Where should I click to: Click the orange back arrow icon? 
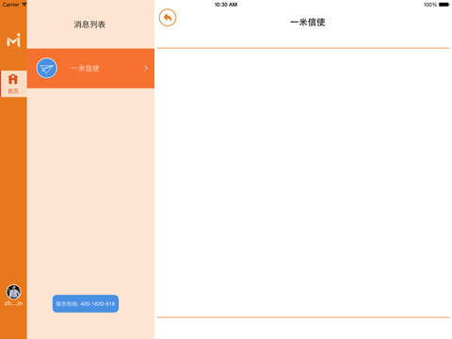168,18
